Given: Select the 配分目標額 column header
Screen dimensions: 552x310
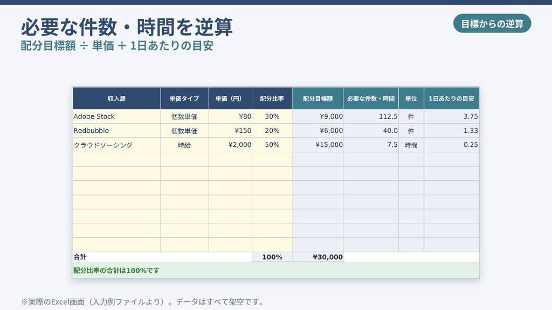Looking at the screenshot, I should pos(318,98).
